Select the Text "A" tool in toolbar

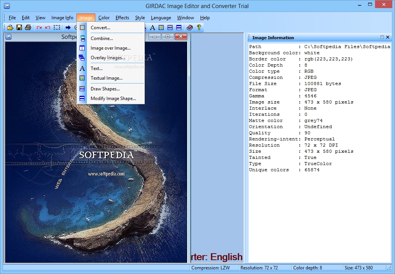[x=153, y=27]
